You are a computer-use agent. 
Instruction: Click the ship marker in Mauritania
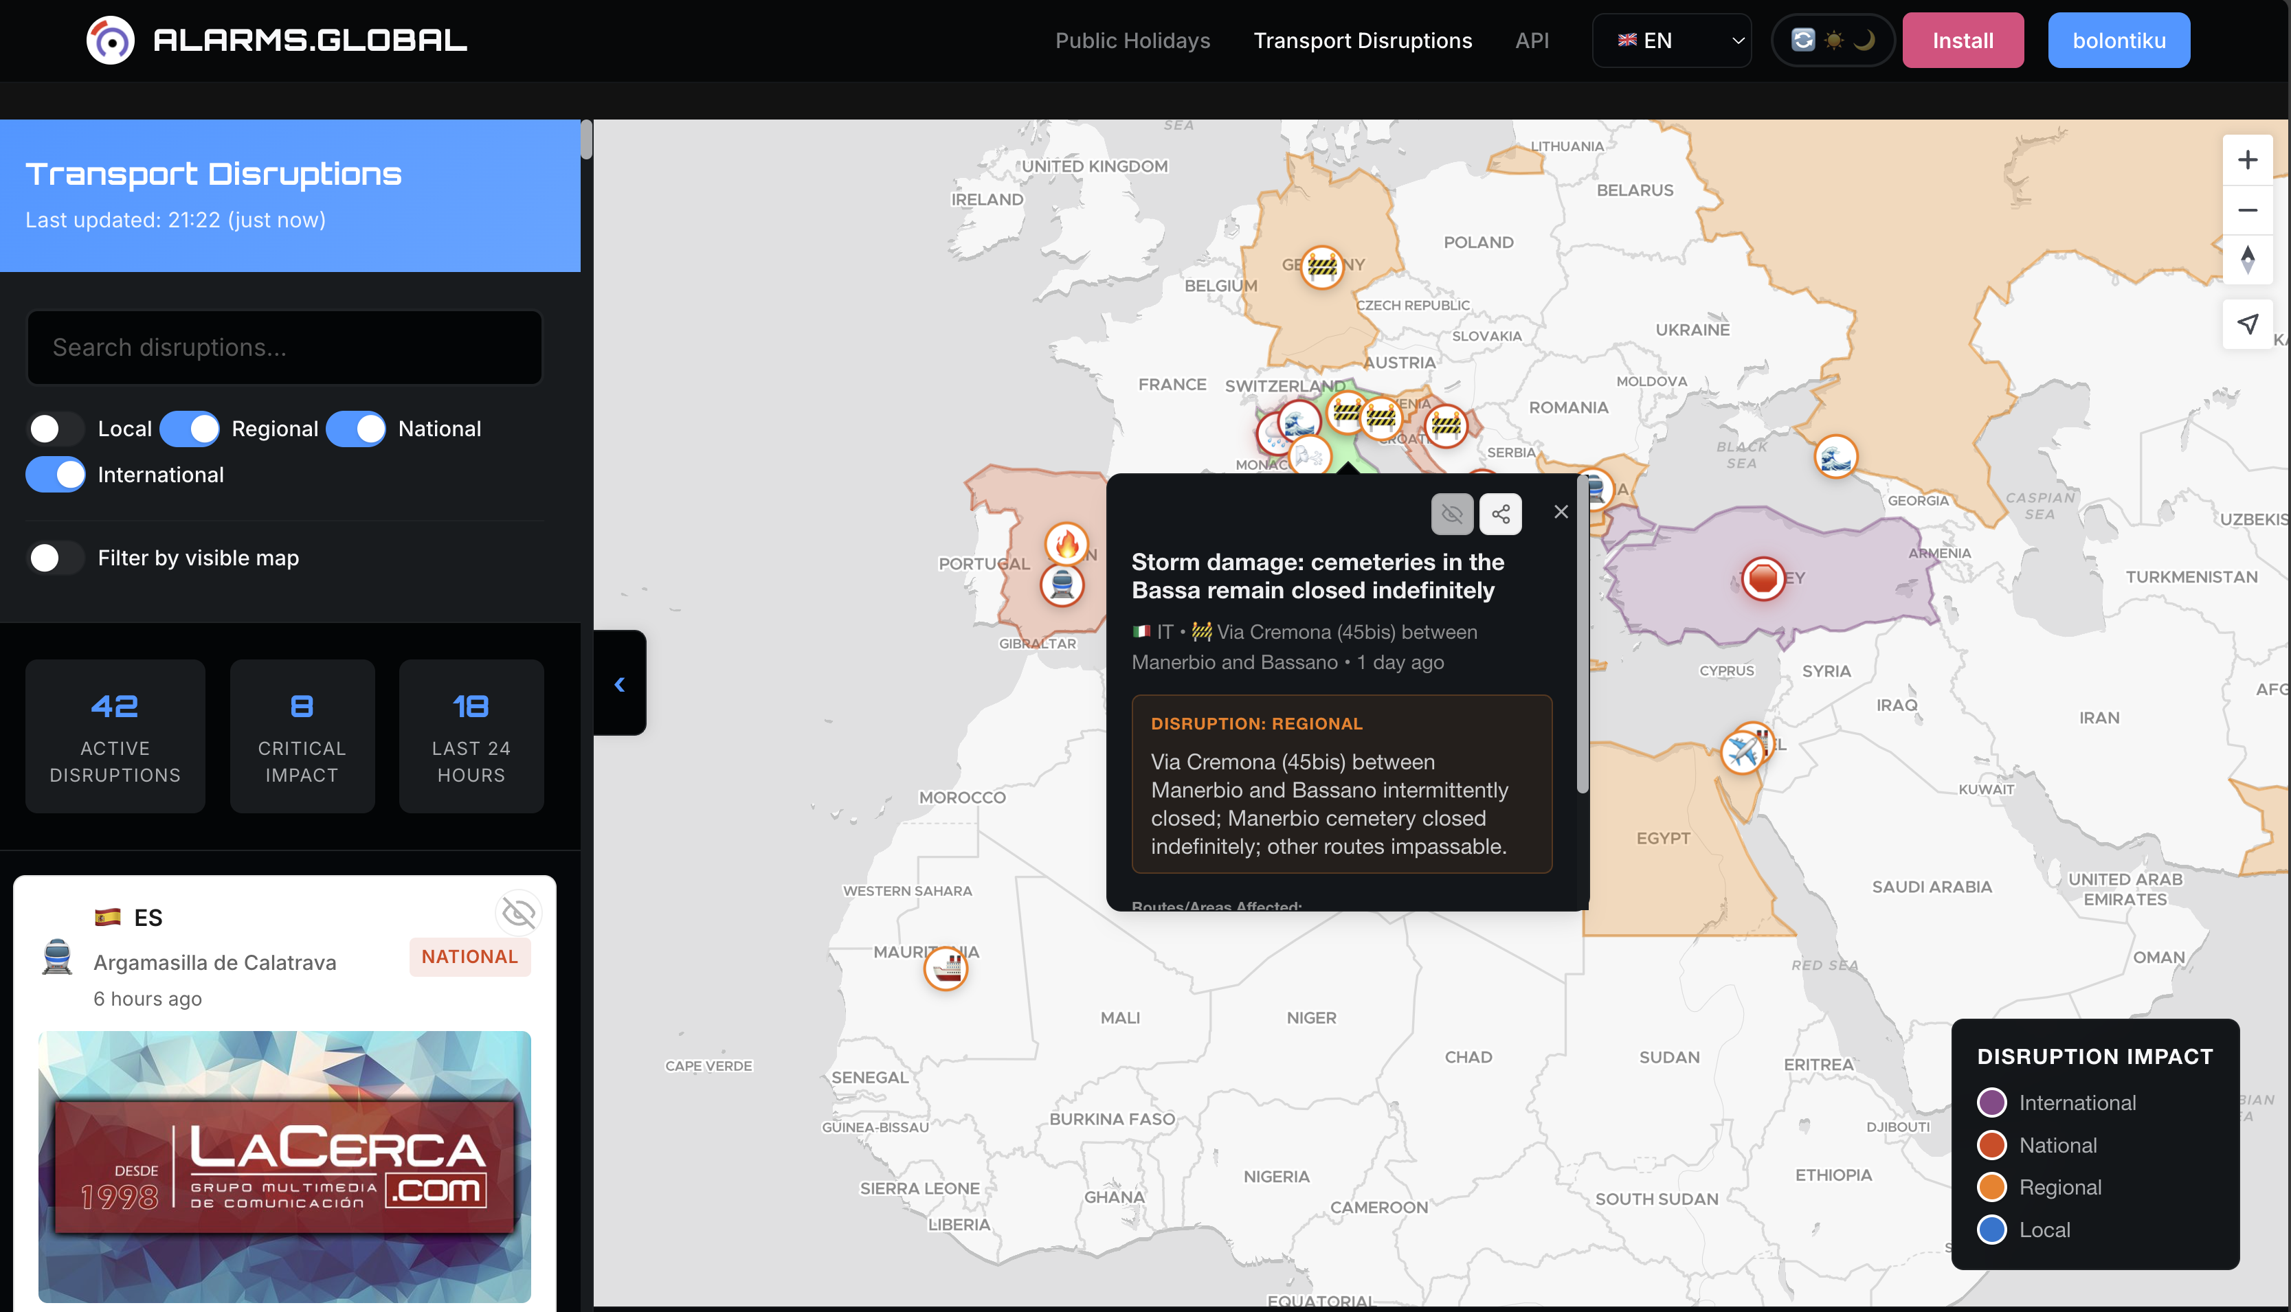click(x=946, y=969)
